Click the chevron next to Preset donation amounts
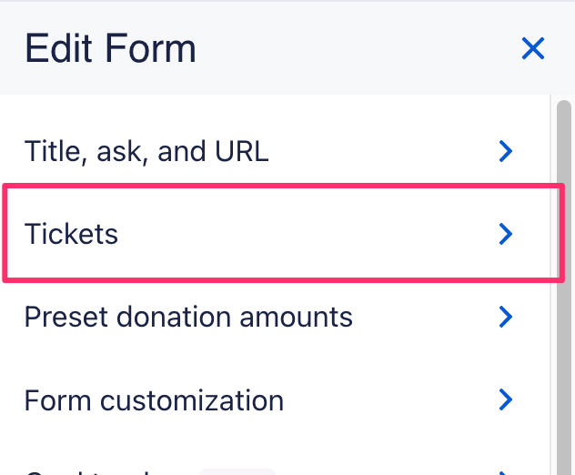This screenshot has width=575, height=475. 507,317
